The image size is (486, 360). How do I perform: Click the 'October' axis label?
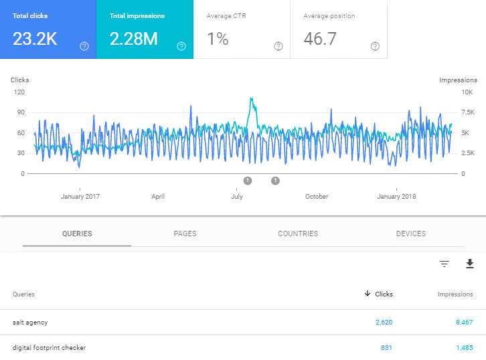317,197
